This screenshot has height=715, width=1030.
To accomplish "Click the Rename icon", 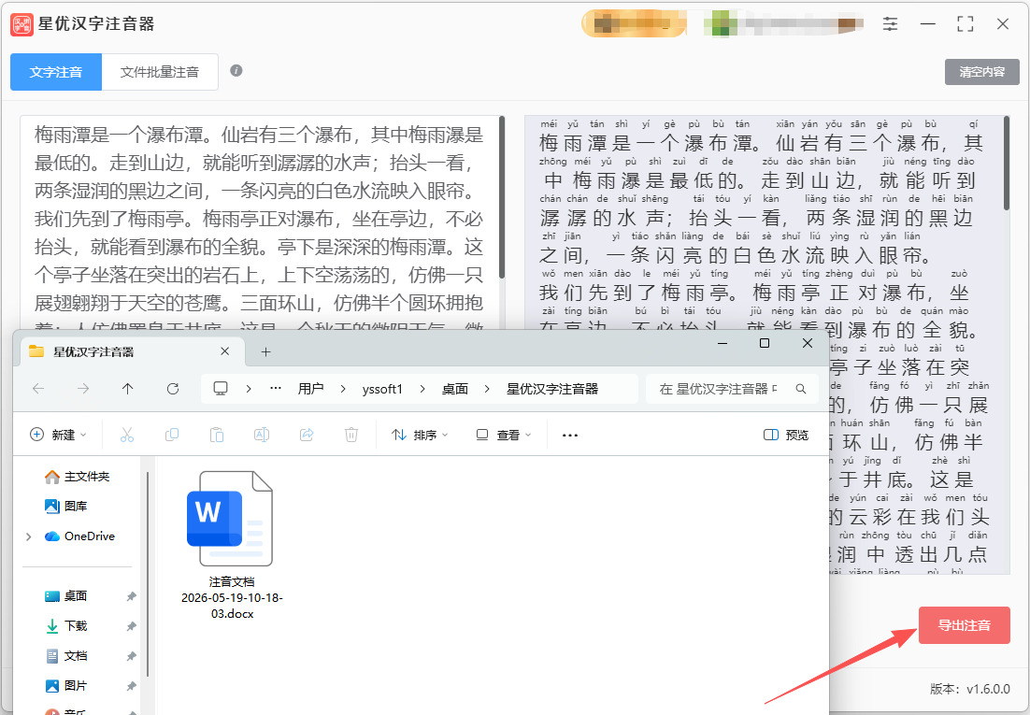I will coord(262,435).
